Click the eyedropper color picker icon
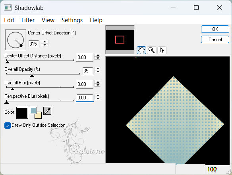Viewport: 232px width, 175px height. click(x=47, y=111)
